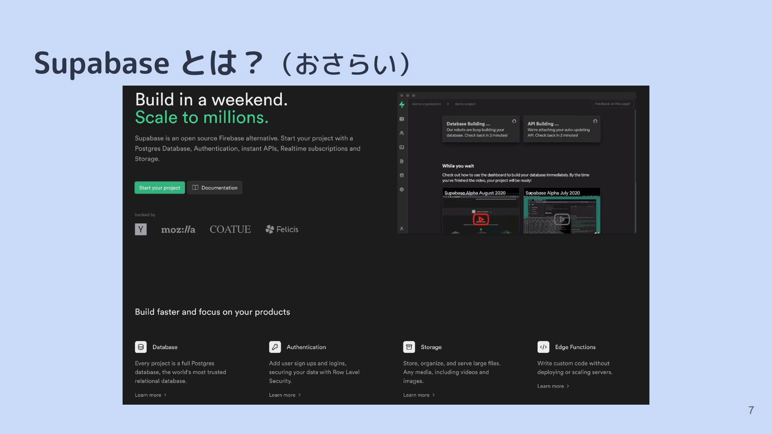Image resolution: width=772 pixels, height=434 pixels.
Task: Click the Build faster and focus heading
Action: [x=212, y=312]
